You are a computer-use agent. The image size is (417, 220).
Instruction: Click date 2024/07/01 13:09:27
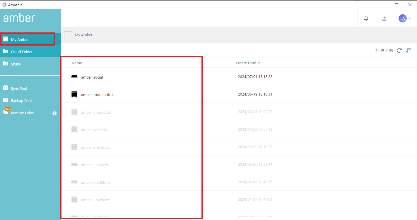(x=255, y=112)
